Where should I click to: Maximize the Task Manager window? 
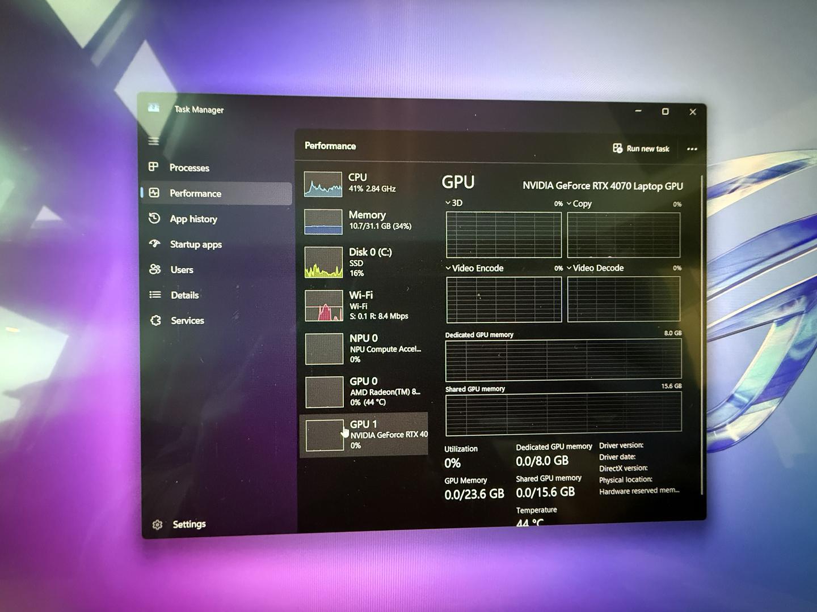coord(665,112)
